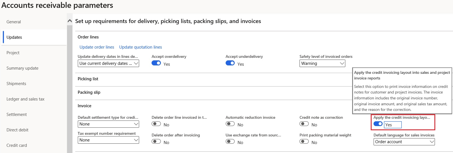Open Update delivery dates dropdown
Image resolution: width=453 pixels, height=153 pixels.
click(108, 63)
